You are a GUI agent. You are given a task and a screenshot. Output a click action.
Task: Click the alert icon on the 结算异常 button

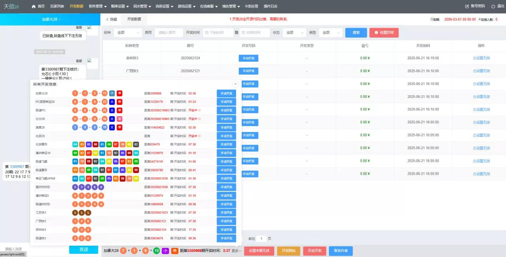coord(376,33)
